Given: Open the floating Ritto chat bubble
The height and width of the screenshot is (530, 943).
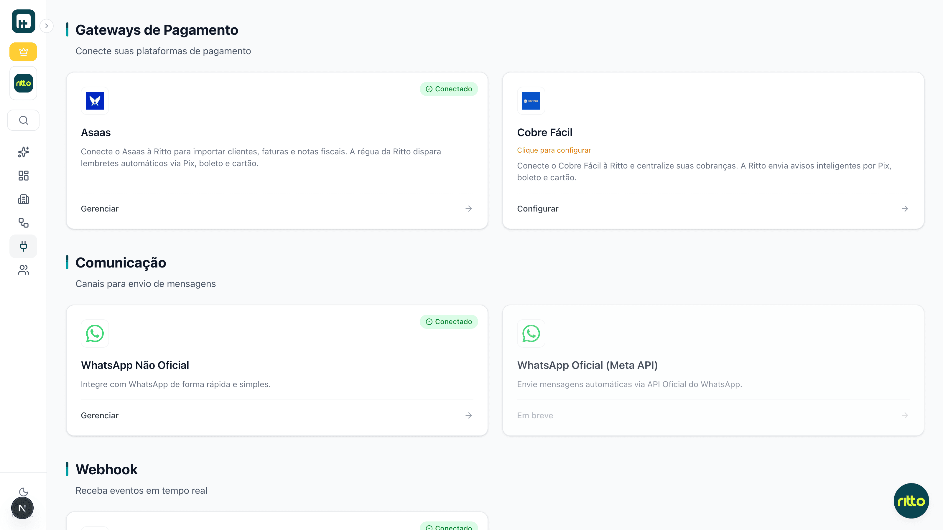Looking at the screenshot, I should pos(911,500).
